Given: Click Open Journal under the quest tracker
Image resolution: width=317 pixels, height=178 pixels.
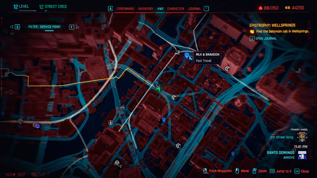Looking at the screenshot, I should point(263,39).
